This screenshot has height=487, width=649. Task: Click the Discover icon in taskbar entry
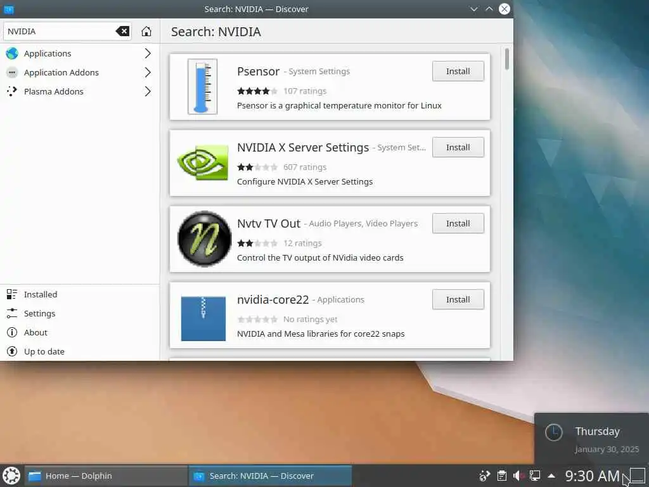199,476
